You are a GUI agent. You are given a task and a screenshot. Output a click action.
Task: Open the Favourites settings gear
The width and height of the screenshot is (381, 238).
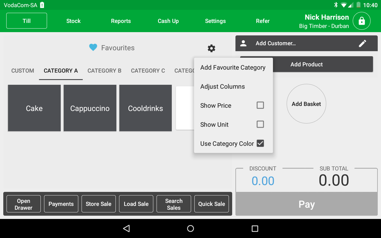click(211, 48)
